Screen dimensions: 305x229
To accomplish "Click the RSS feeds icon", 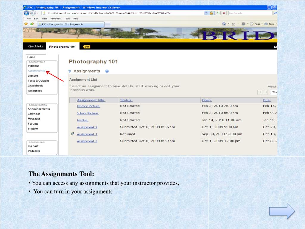I will click(x=234, y=24).
